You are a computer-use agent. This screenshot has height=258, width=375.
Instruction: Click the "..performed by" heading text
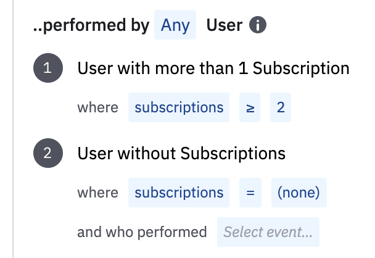click(x=90, y=26)
